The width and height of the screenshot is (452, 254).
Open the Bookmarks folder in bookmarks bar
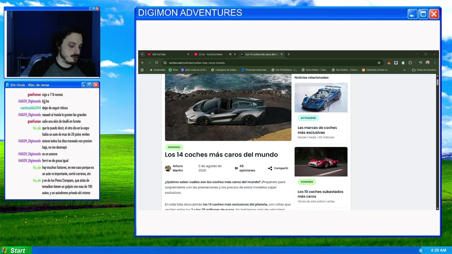pos(157,70)
